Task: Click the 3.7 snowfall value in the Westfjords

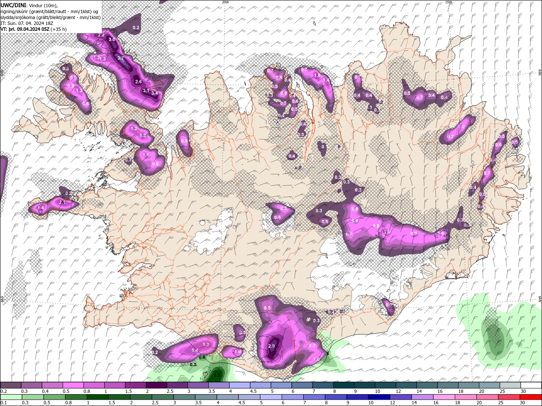Action: 121,58
